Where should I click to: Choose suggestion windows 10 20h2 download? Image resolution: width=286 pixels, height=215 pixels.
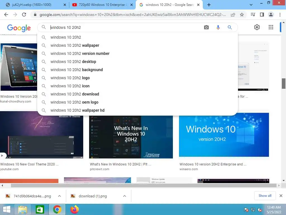[x=137, y=94]
